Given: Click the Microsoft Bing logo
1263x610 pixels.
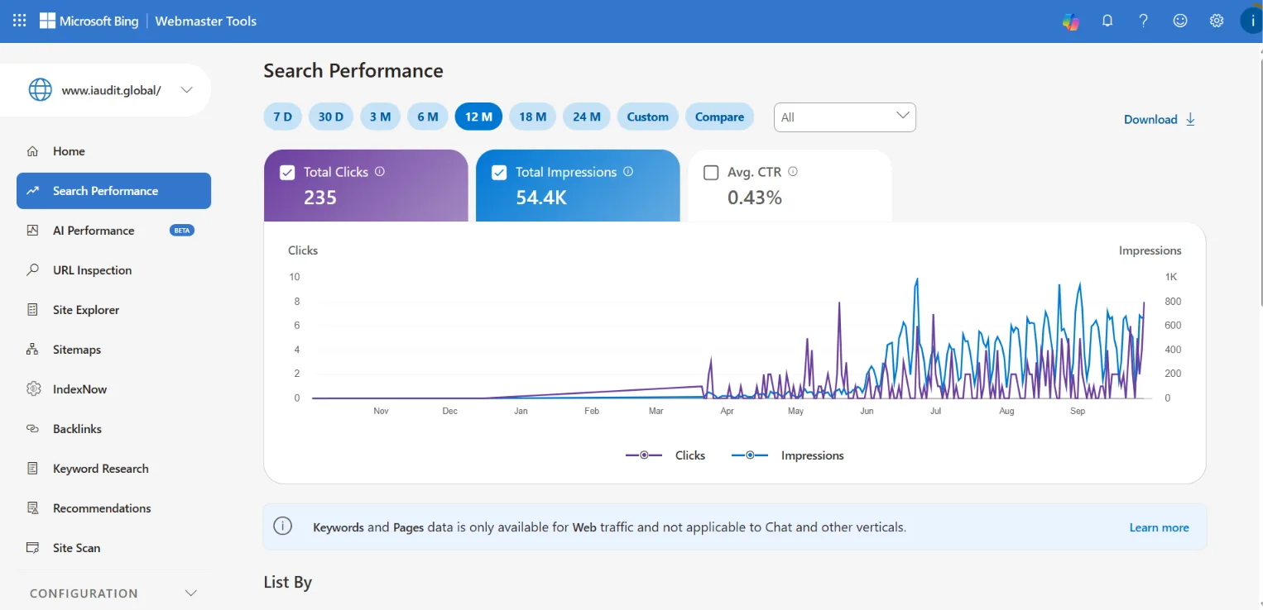Looking at the screenshot, I should [x=89, y=21].
